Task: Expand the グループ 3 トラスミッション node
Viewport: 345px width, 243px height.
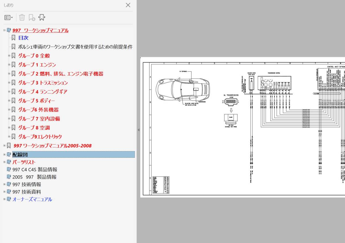Action: tap(9, 83)
